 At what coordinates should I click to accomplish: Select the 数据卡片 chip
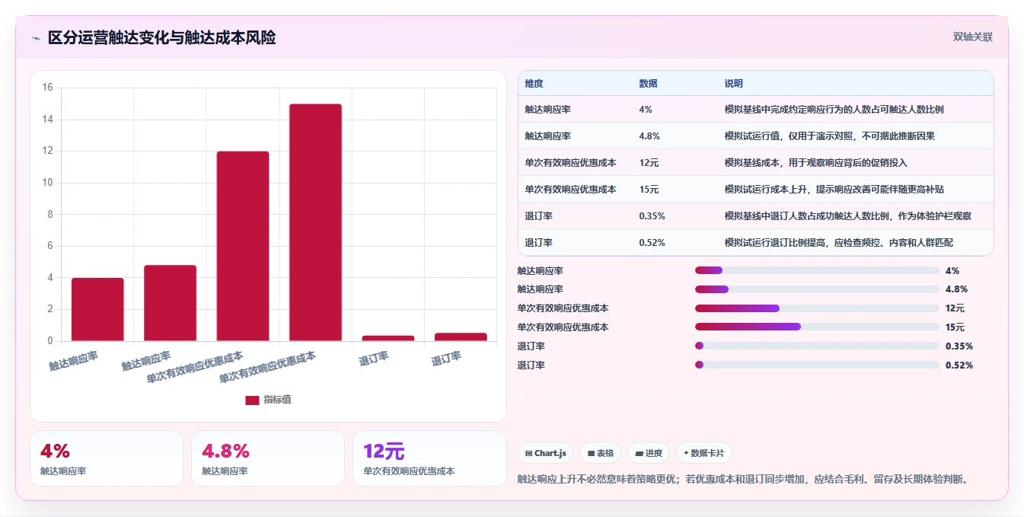[704, 453]
